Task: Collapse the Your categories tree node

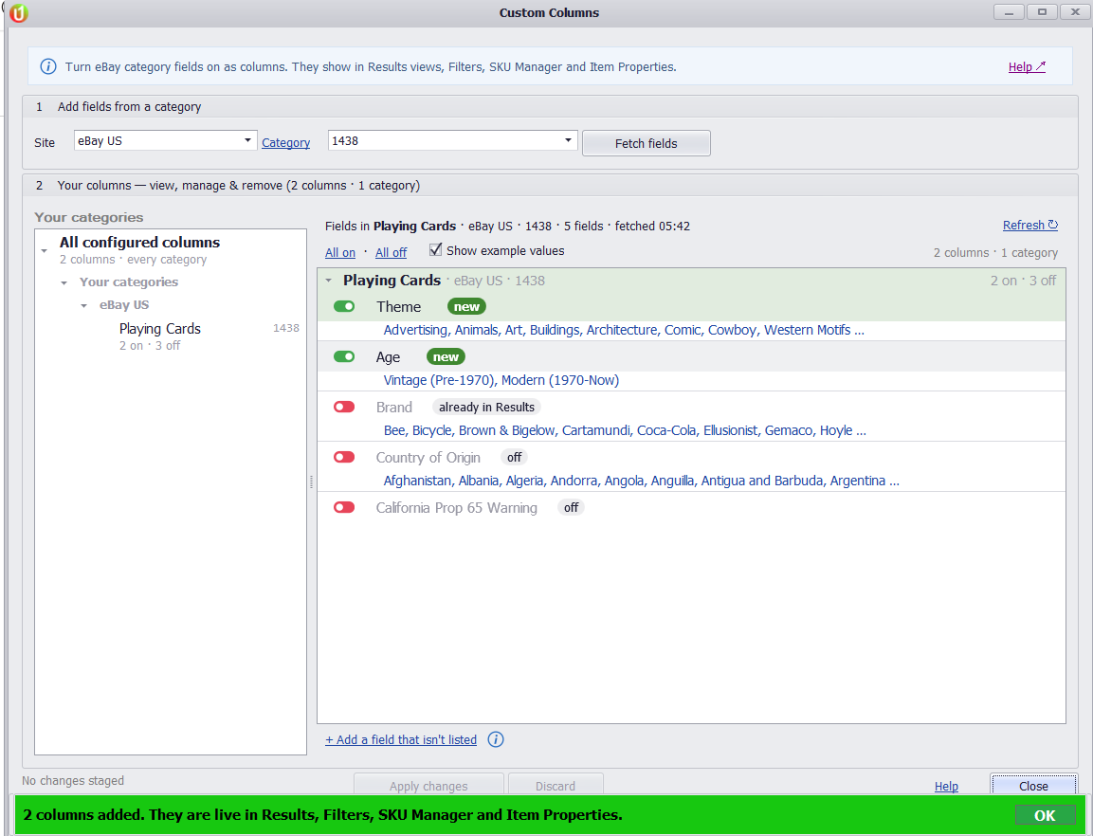Action: (x=64, y=282)
